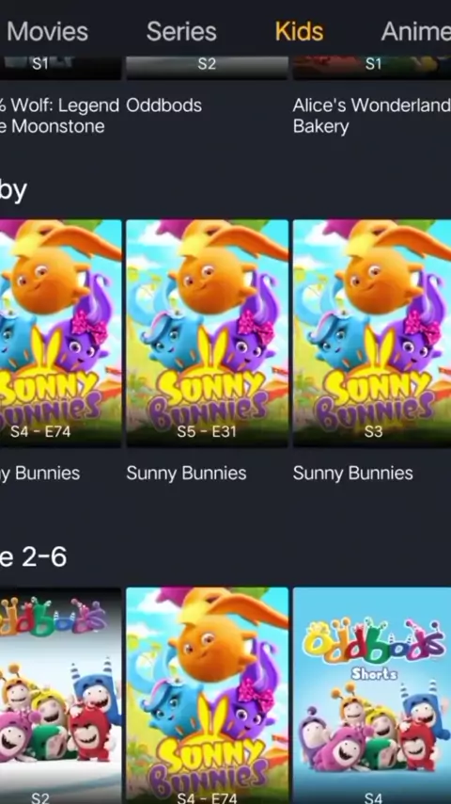Open the Series tab
Screen dimensions: 451x804
(x=181, y=31)
